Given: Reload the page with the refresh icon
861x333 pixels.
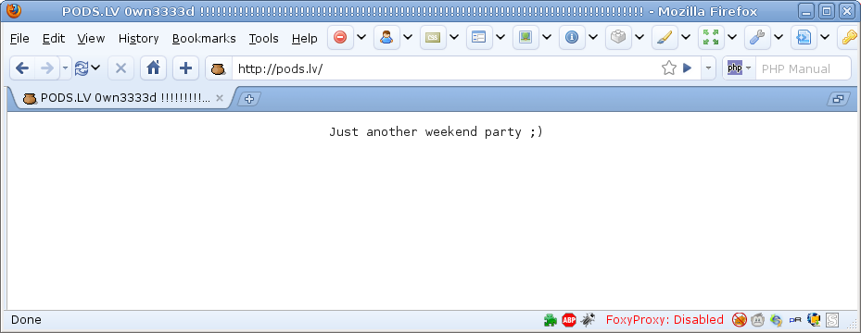Looking at the screenshot, I should [x=82, y=68].
